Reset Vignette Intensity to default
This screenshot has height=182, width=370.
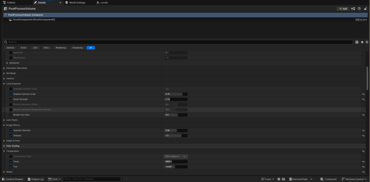pyautogui.click(x=363, y=130)
